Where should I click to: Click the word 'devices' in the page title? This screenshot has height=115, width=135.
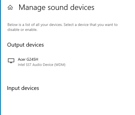click(x=82, y=7)
